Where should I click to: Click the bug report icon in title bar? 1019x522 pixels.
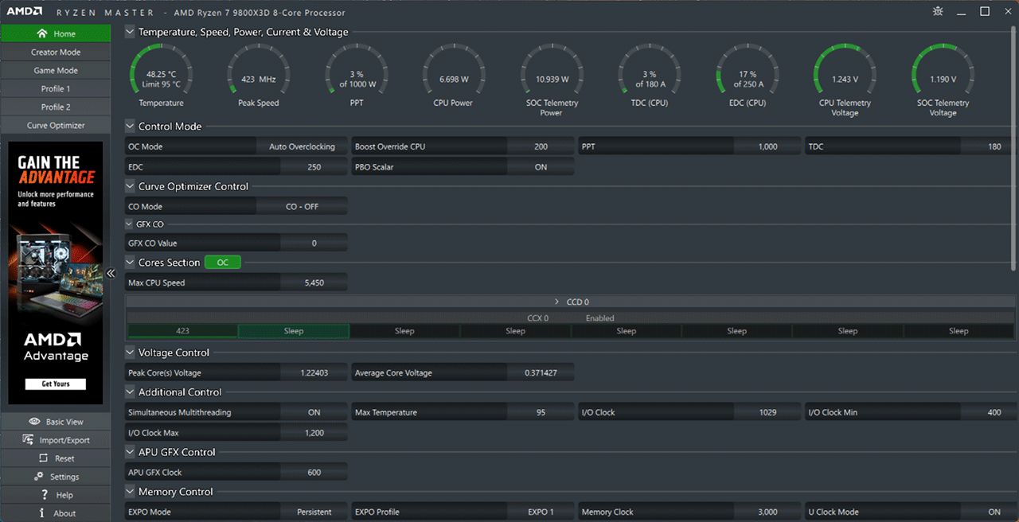(937, 11)
